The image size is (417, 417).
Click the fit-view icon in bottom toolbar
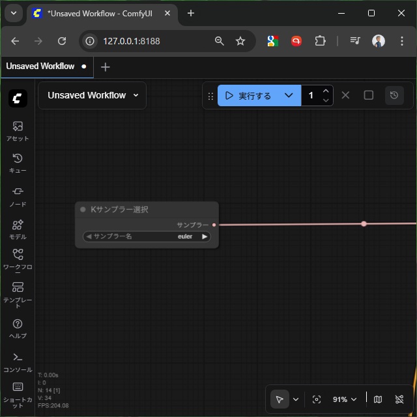click(317, 399)
